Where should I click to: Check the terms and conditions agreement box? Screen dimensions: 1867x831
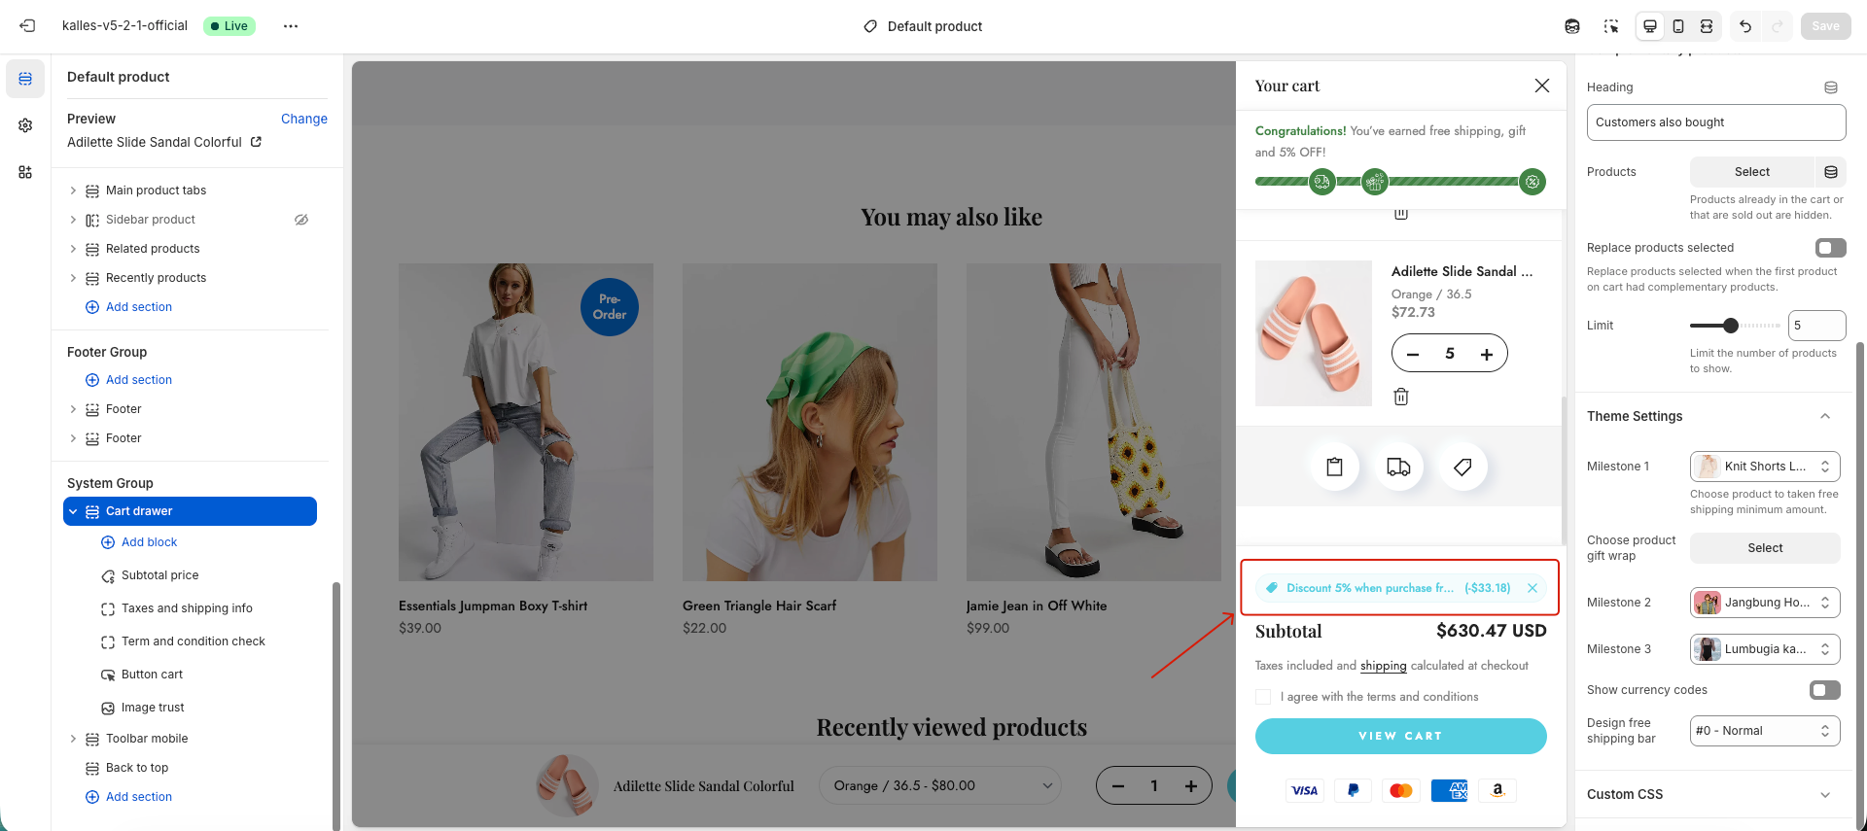pyautogui.click(x=1263, y=697)
